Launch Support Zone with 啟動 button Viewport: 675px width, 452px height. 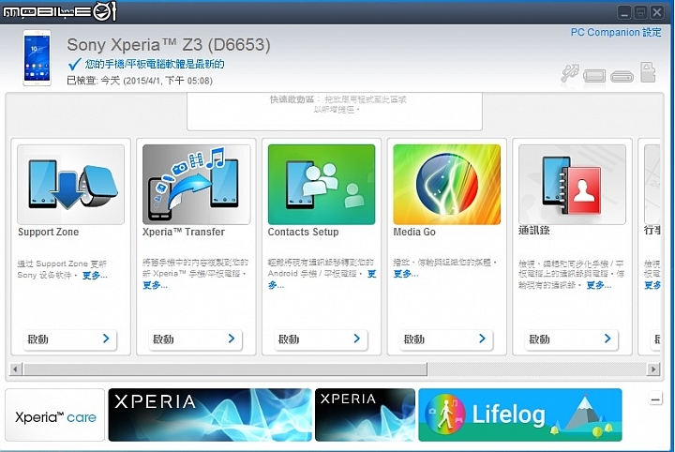tap(69, 339)
